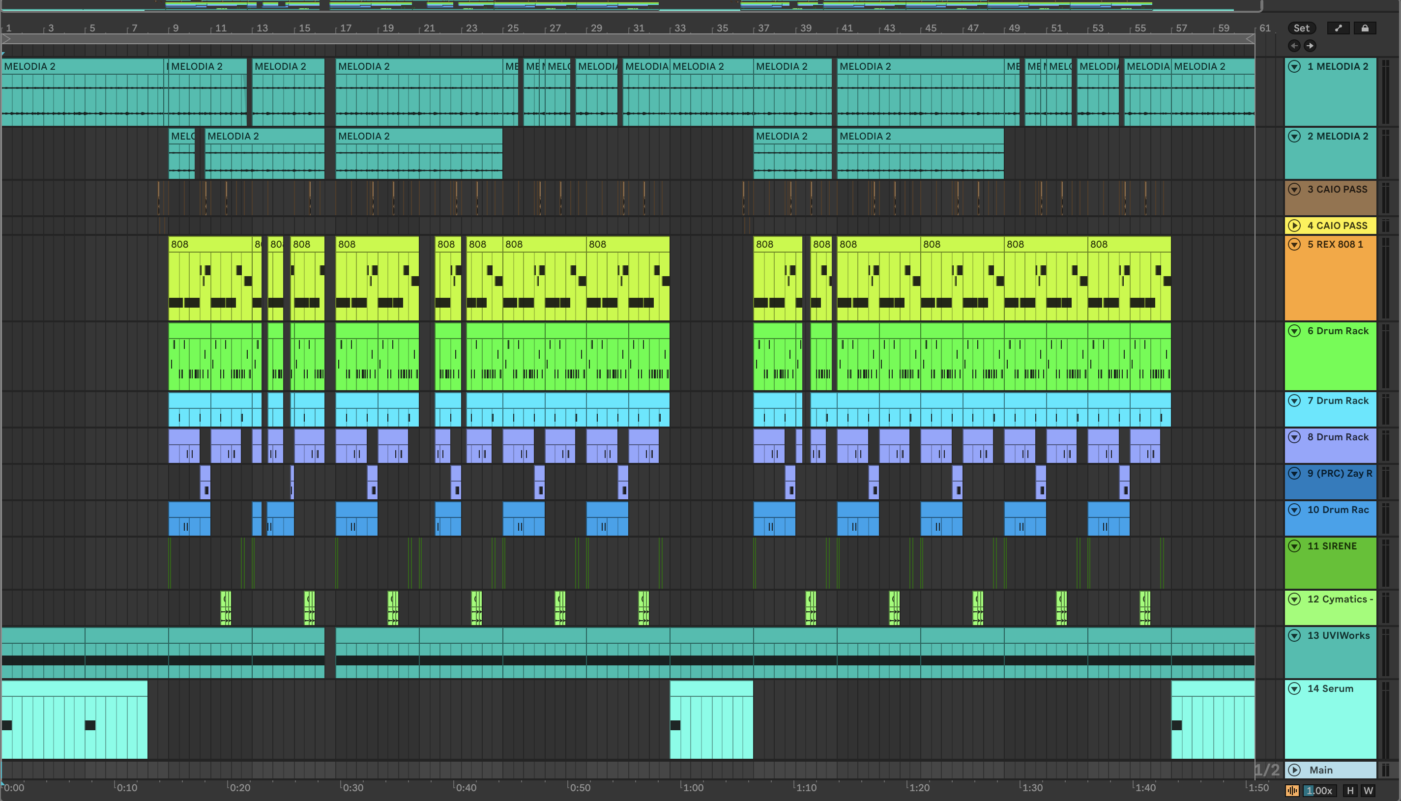Jump to previous locator arrow
The width and height of the screenshot is (1401, 801).
(1294, 46)
